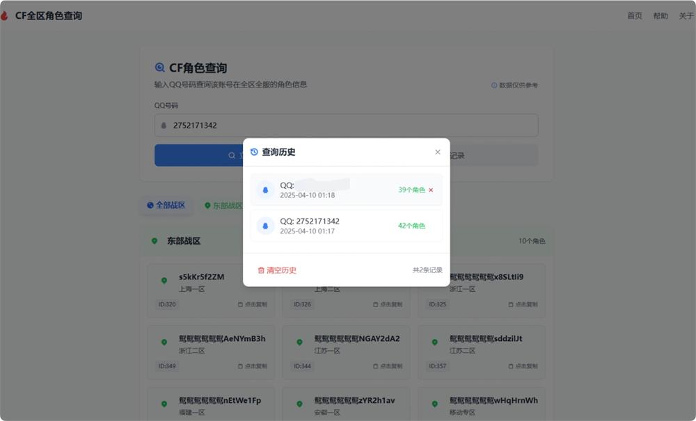Click the CF全区角色查询 site title
696x421 pixels.
[49, 16]
